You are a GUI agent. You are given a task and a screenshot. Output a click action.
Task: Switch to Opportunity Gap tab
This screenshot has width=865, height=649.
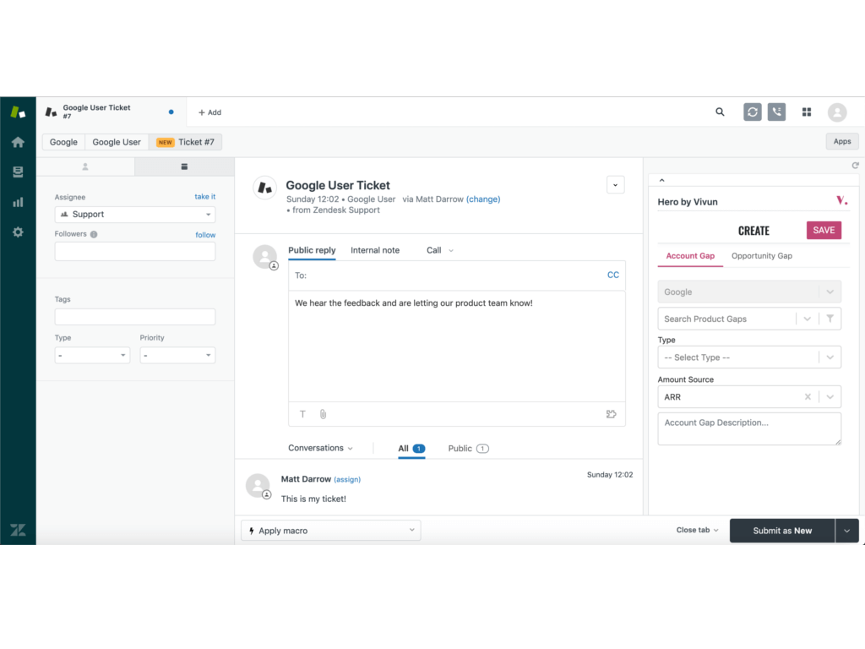761,256
